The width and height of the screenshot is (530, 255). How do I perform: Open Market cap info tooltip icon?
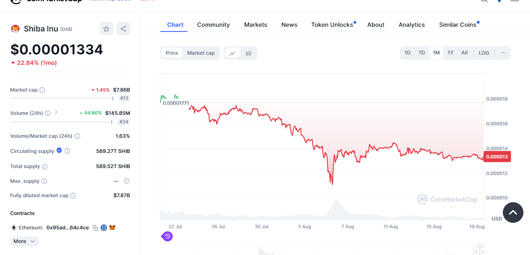click(42, 90)
